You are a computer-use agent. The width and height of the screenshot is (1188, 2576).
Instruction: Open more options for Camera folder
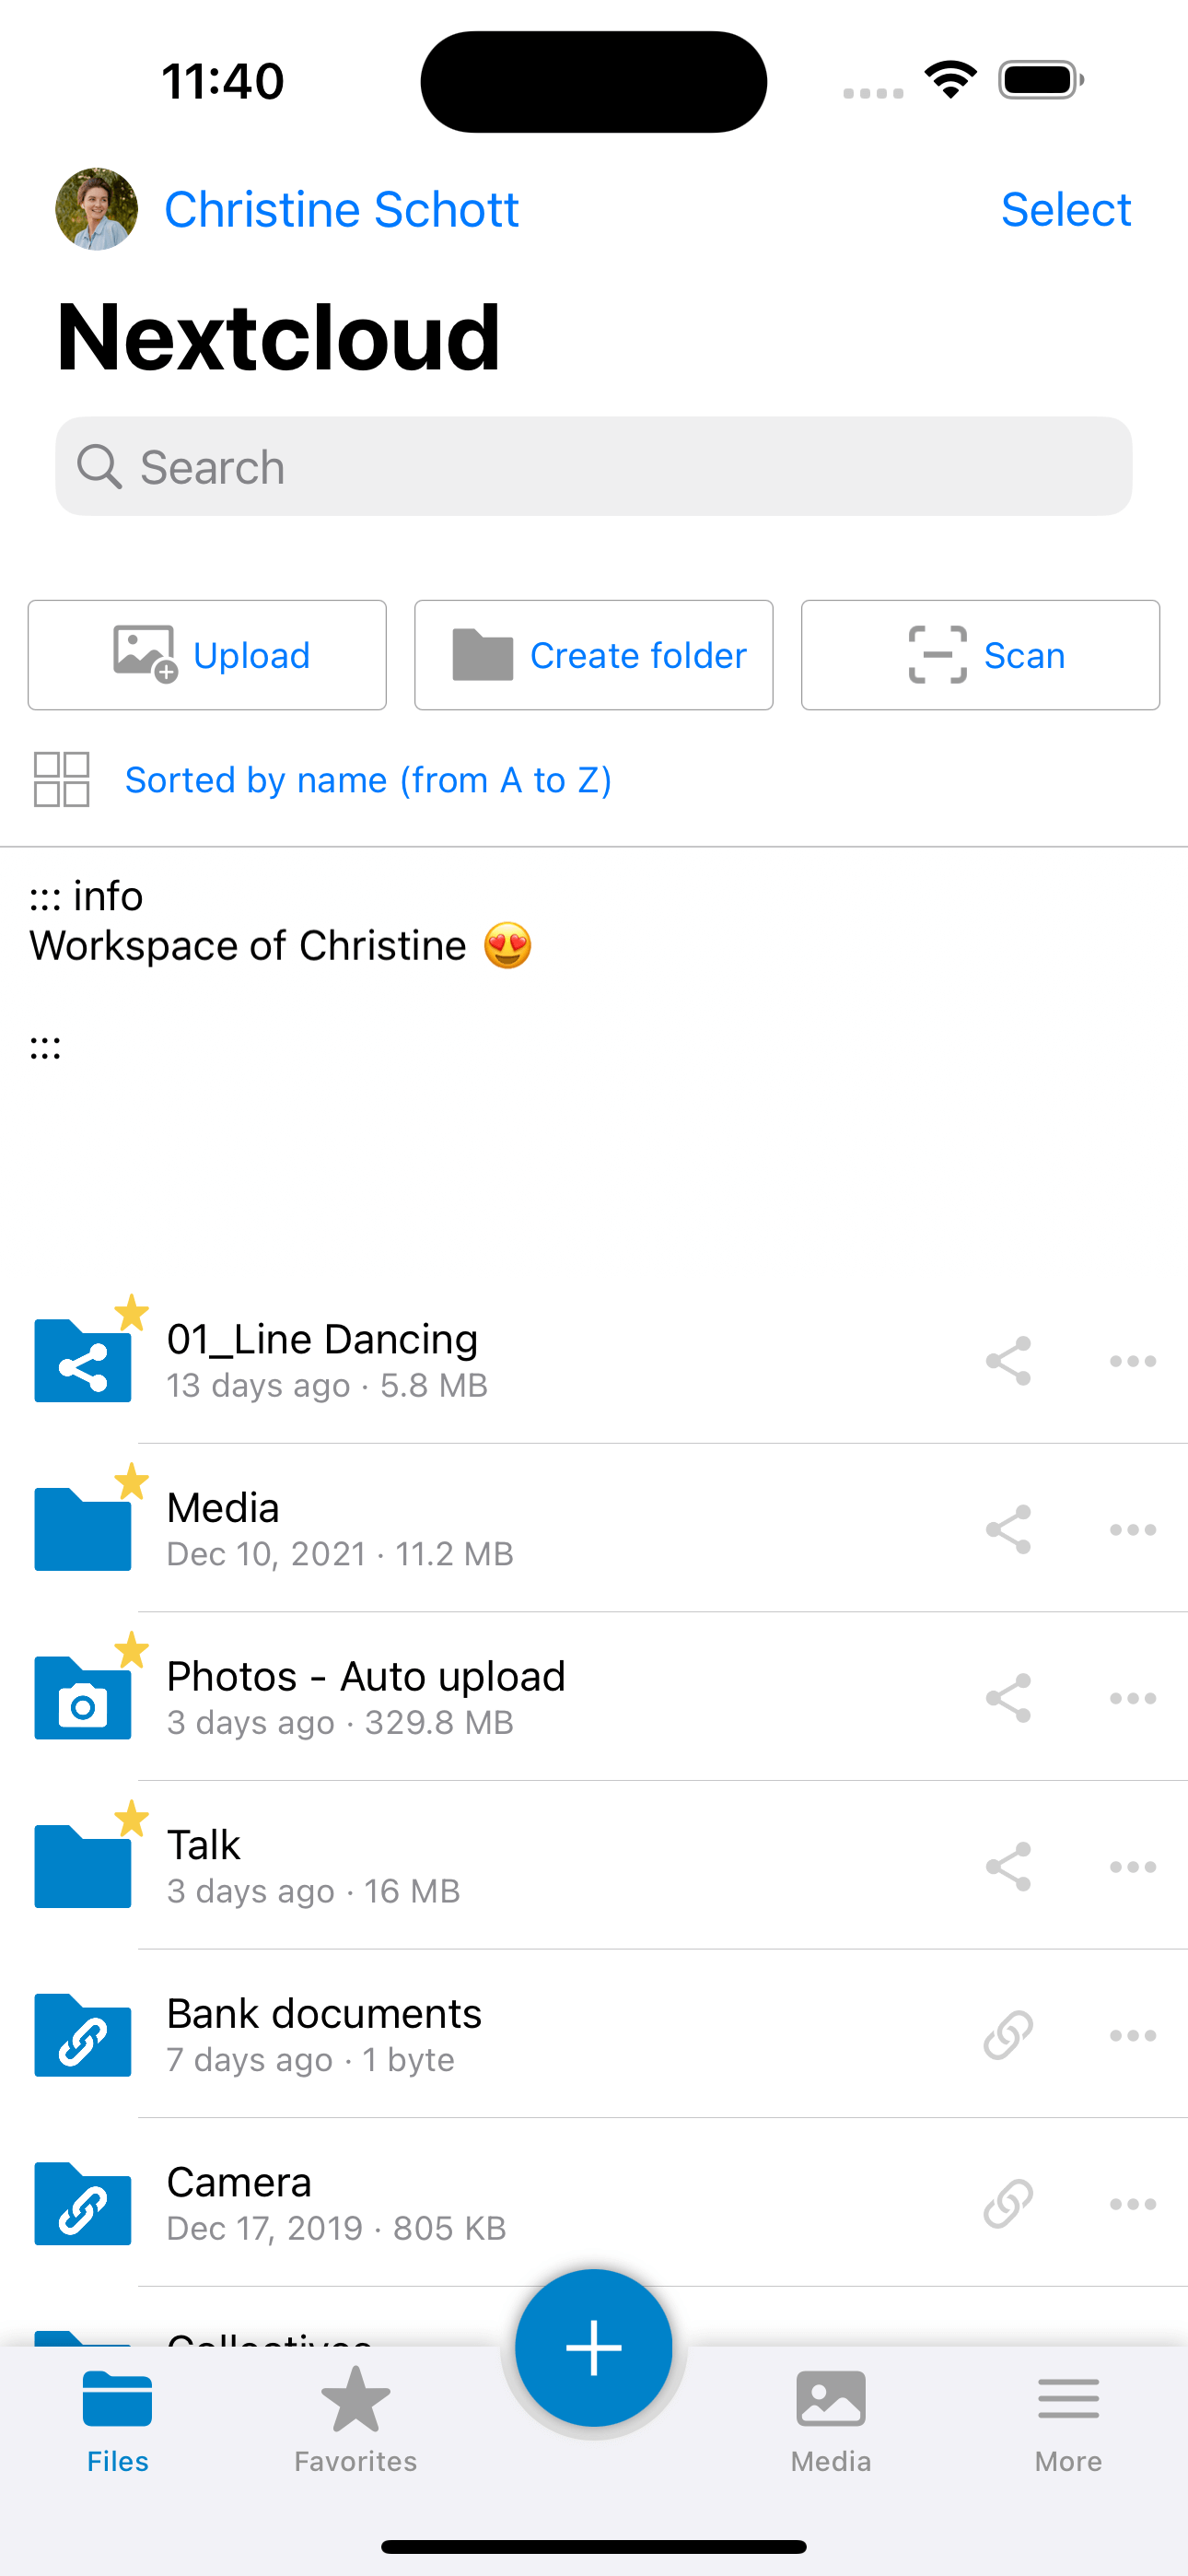pos(1133,2204)
